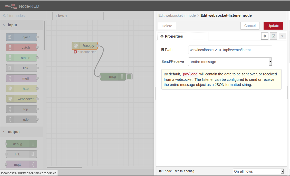Viewport: 290px width, 176px height.
Task: Click the dropdown arrow next to description icon
Action: [x=282, y=36]
